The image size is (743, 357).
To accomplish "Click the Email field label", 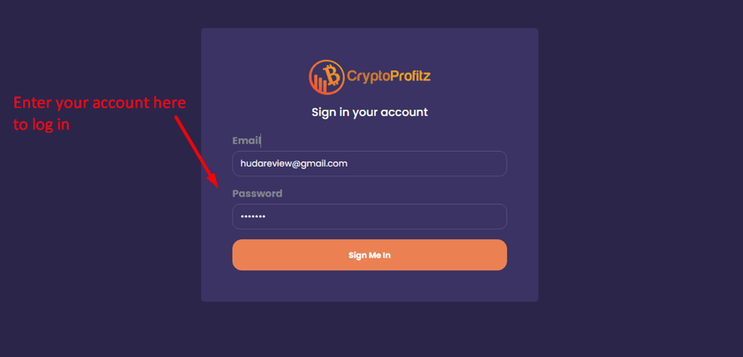I will (246, 141).
